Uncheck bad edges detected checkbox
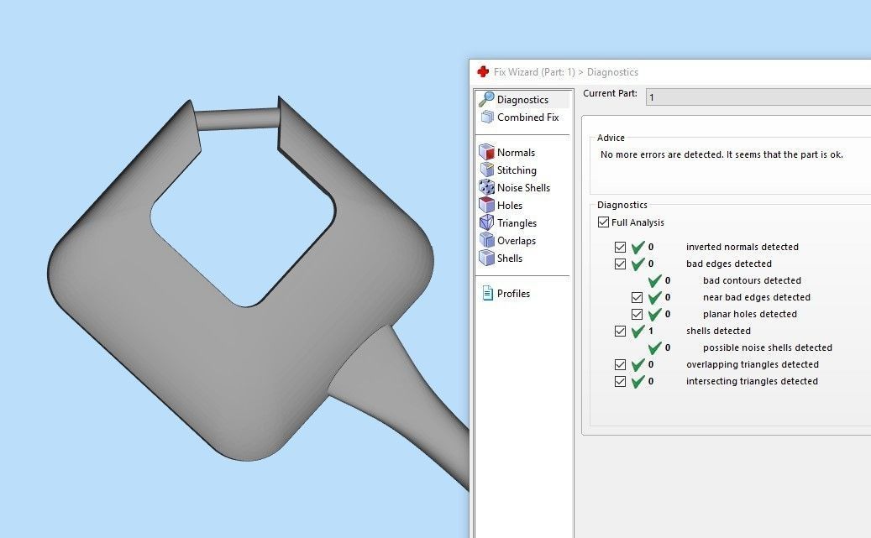Viewport: 871px width, 538px height. point(620,264)
